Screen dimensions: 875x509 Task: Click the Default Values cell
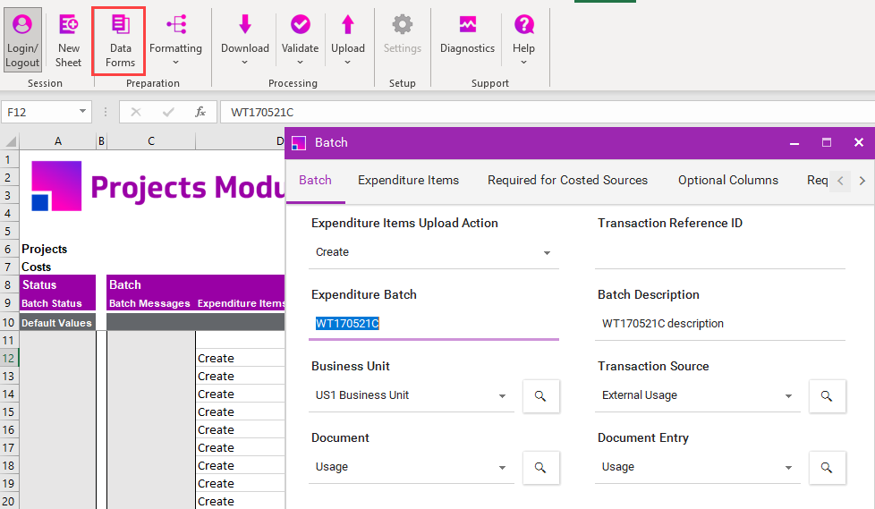pos(57,323)
